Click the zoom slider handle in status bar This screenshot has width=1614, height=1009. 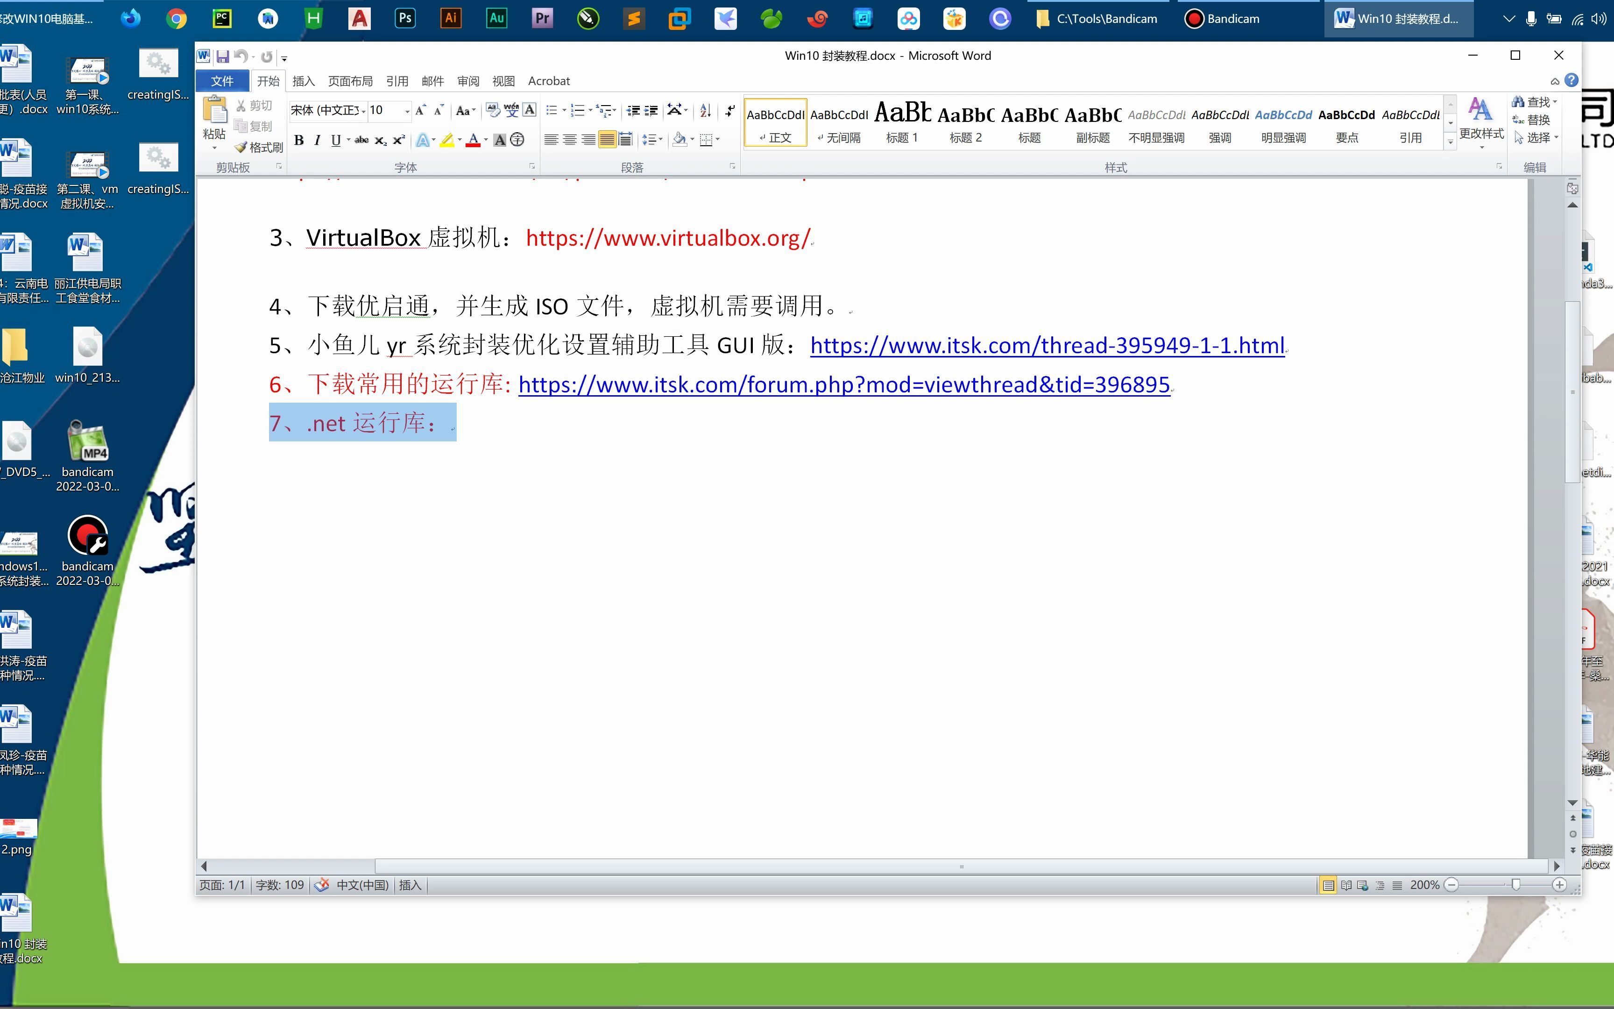(x=1516, y=885)
